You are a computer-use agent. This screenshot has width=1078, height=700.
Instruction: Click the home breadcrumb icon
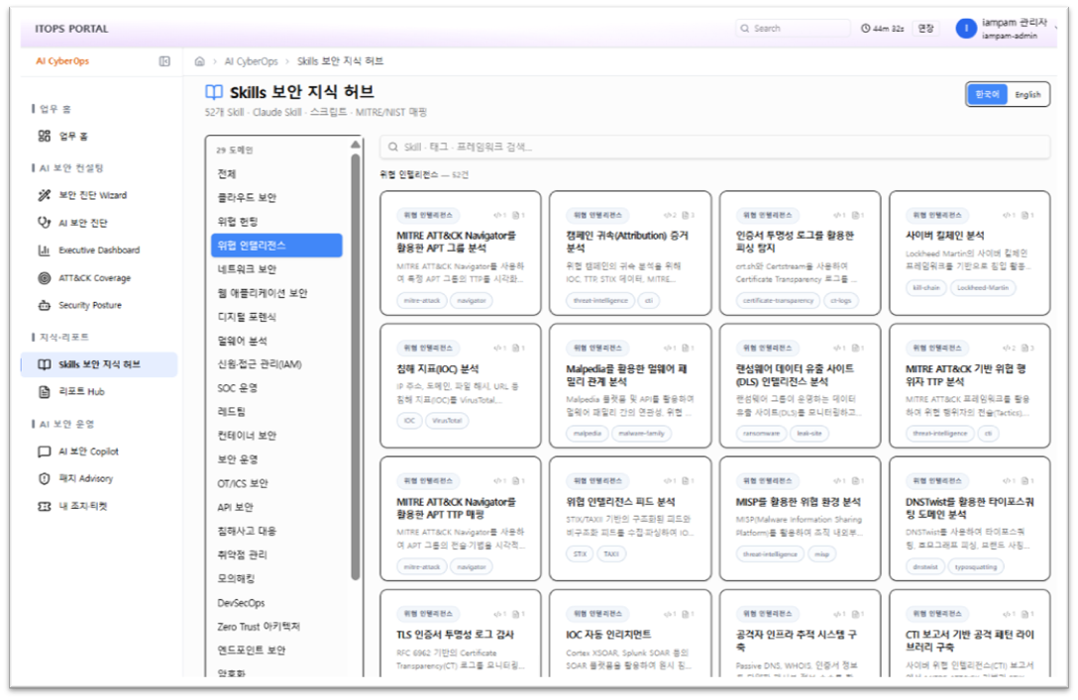[x=199, y=61]
